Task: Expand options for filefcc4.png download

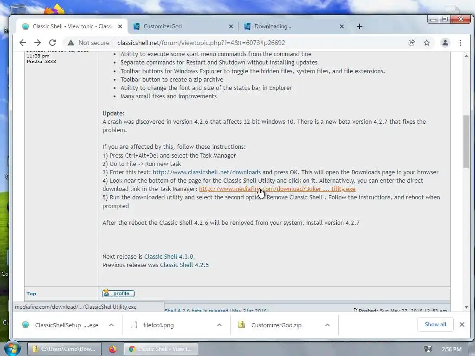Action: (x=219, y=325)
